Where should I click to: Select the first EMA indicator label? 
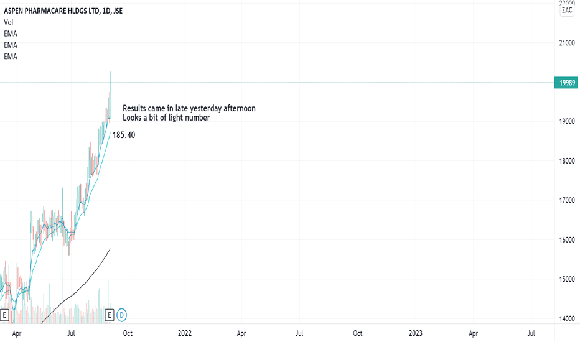tap(11, 34)
